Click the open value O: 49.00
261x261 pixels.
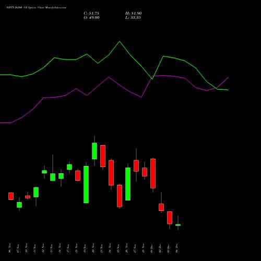point(91,18)
